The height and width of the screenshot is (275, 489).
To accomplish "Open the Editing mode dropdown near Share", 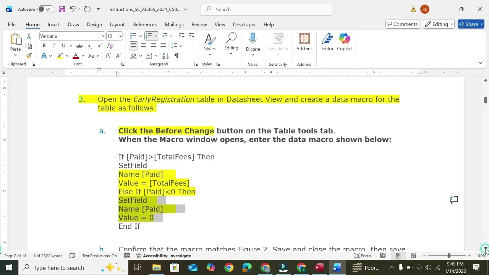I will (438, 24).
